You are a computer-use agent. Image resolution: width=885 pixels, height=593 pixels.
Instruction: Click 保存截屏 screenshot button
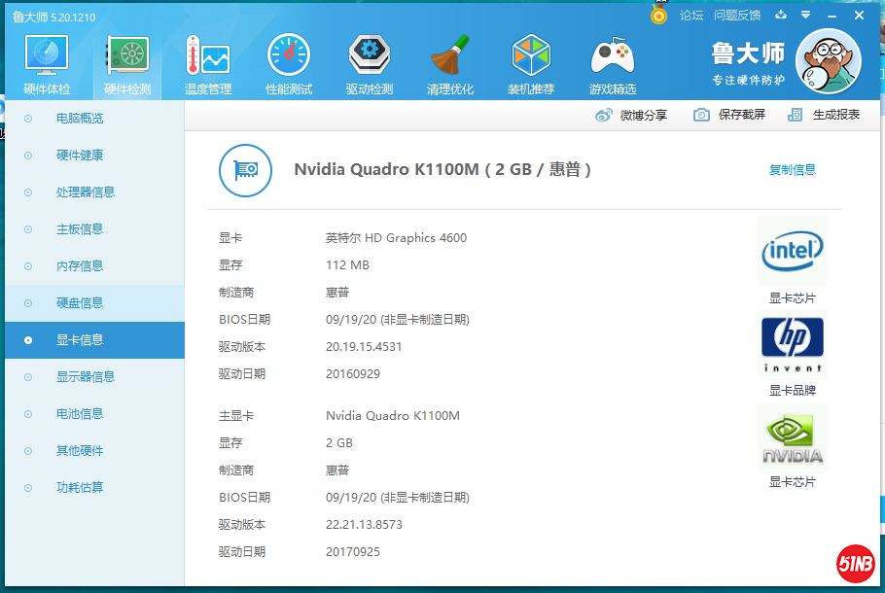click(730, 115)
